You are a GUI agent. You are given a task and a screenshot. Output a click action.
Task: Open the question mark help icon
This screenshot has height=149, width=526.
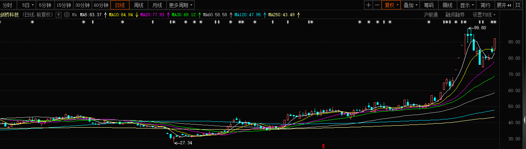(x=58, y=15)
